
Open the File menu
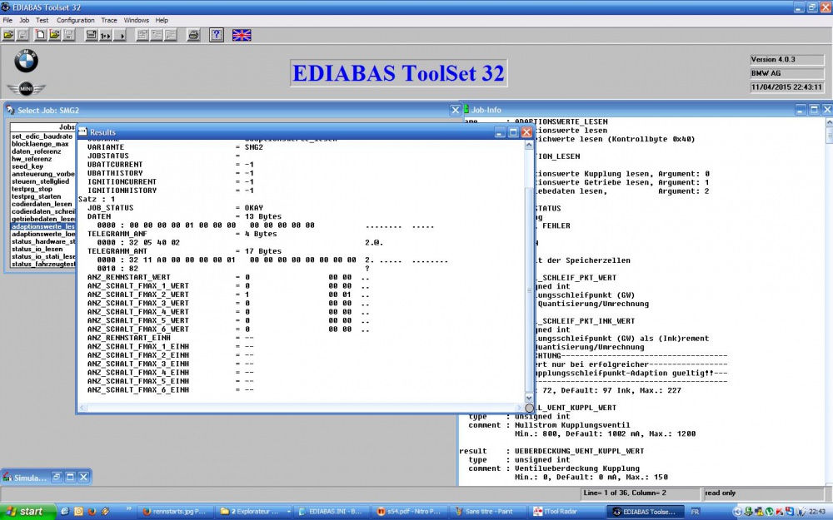click(7, 20)
